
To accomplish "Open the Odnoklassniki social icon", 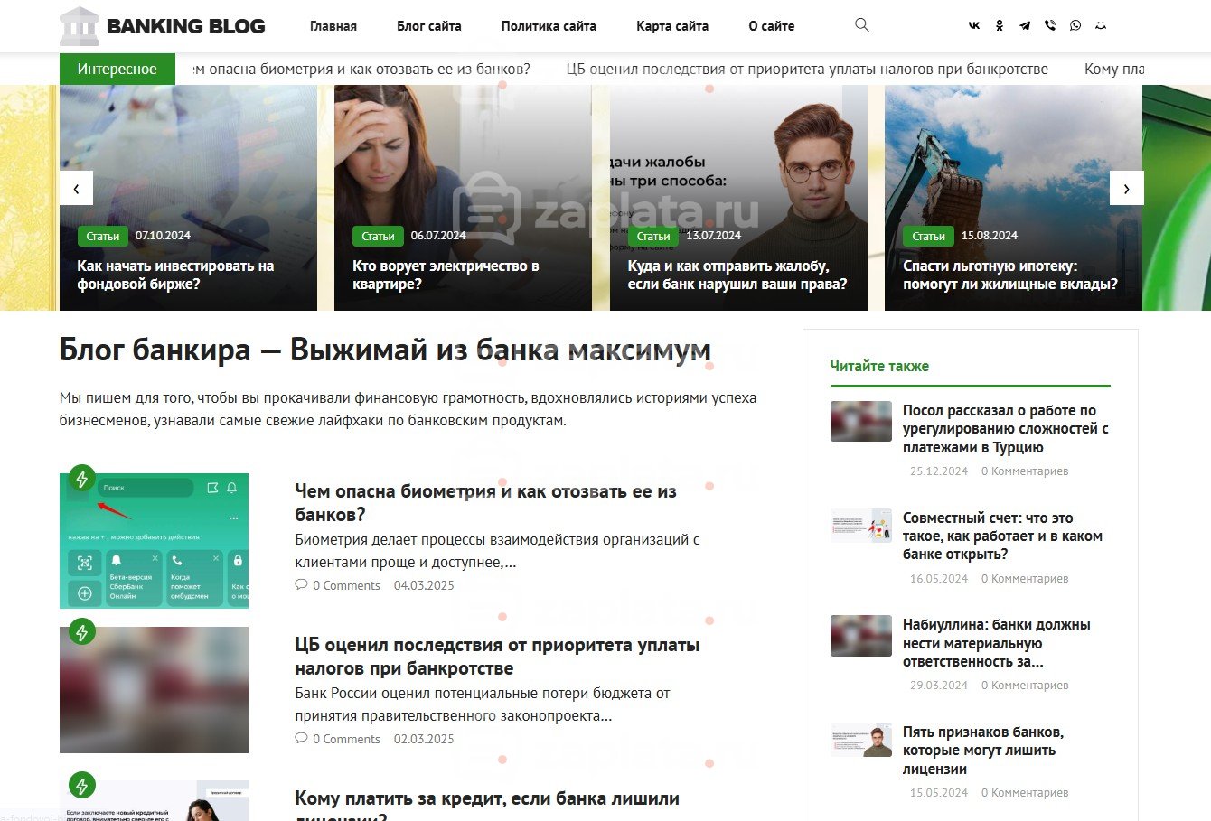I will [x=1000, y=26].
